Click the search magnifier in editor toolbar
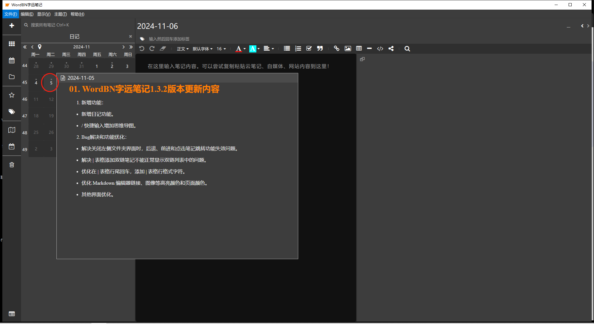594x324 pixels. tap(407, 49)
